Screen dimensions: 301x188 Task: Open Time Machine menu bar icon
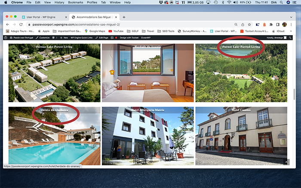tap(216, 2)
